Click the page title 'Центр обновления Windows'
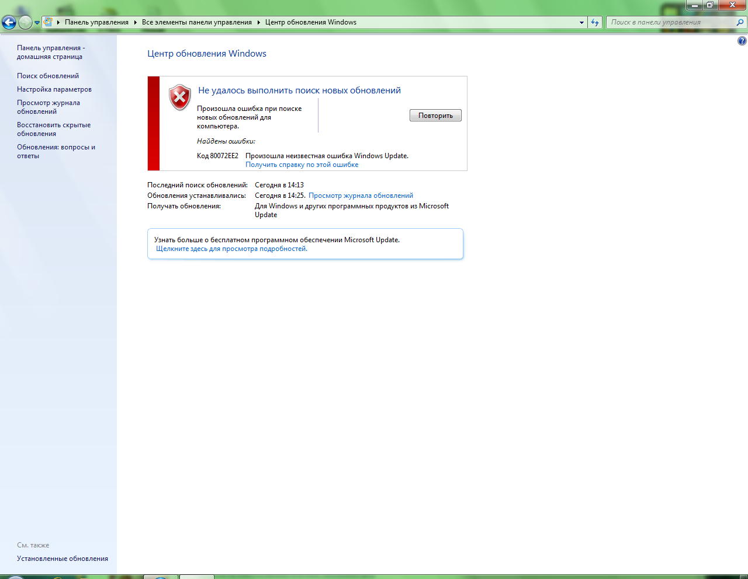The height and width of the screenshot is (579, 748). tap(207, 54)
